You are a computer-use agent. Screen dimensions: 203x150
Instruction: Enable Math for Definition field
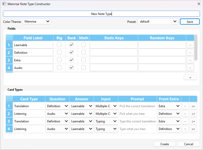click(x=84, y=52)
